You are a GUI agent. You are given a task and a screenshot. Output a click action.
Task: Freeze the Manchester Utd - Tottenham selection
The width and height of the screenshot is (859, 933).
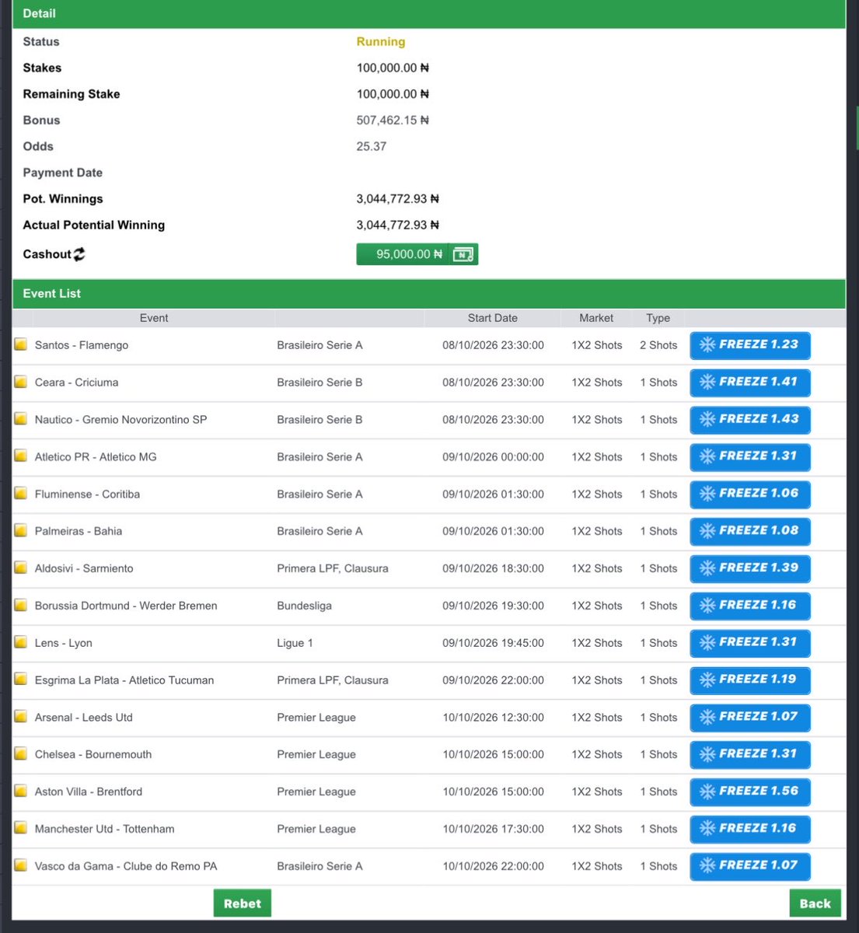(x=750, y=829)
